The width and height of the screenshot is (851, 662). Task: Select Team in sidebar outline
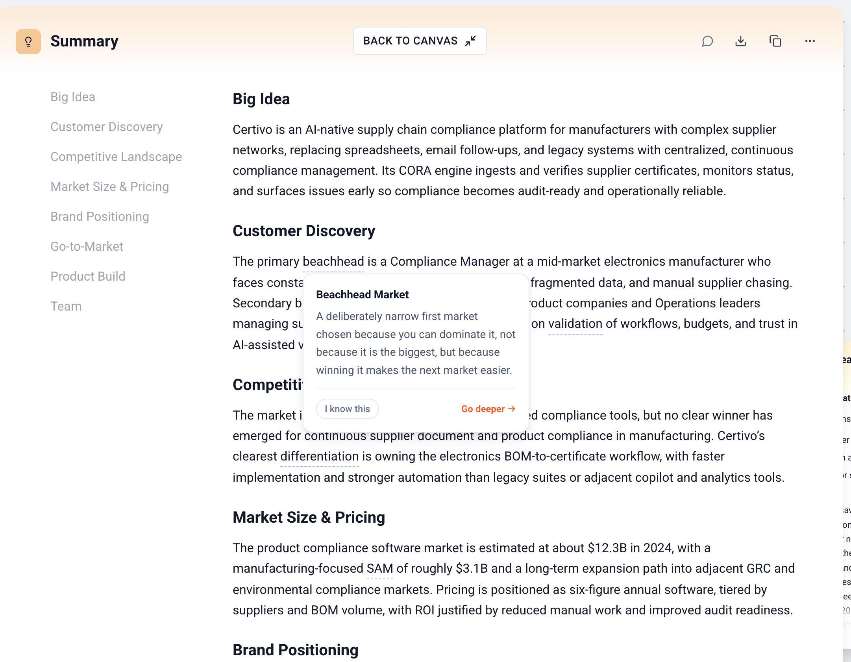[66, 306]
